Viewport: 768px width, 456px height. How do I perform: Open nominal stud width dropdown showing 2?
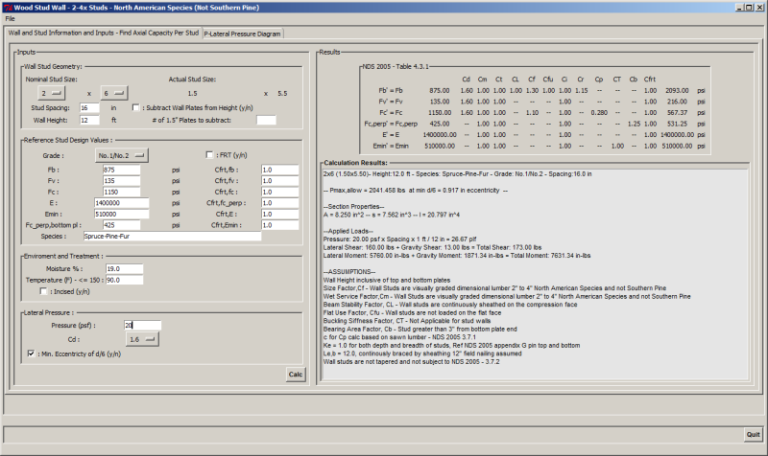(51, 93)
